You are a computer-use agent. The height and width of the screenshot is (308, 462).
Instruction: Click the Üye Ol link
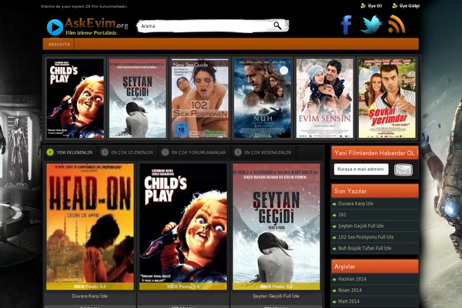pos(375,6)
